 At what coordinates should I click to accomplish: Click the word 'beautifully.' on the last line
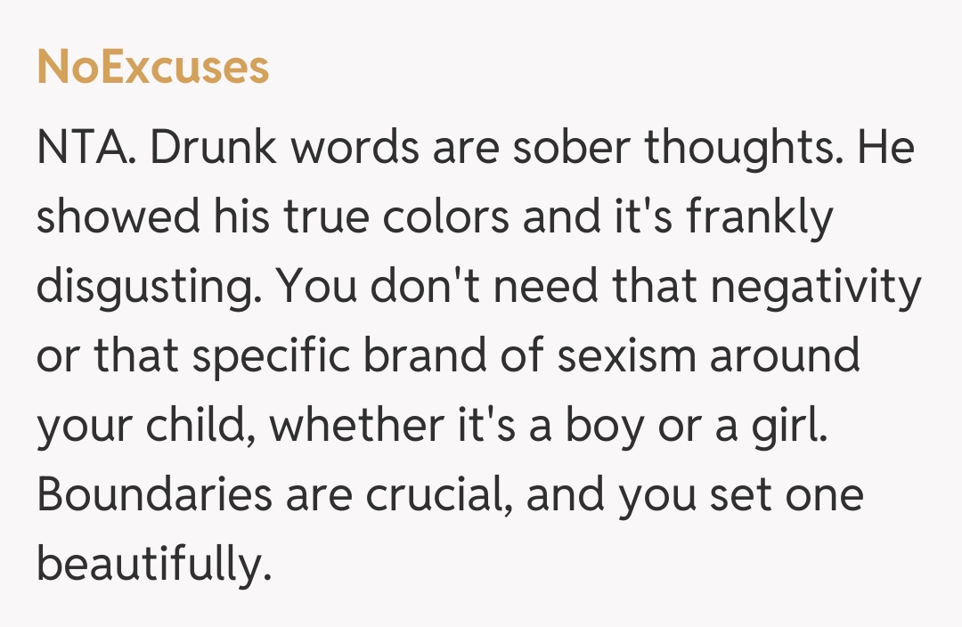tap(153, 564)
